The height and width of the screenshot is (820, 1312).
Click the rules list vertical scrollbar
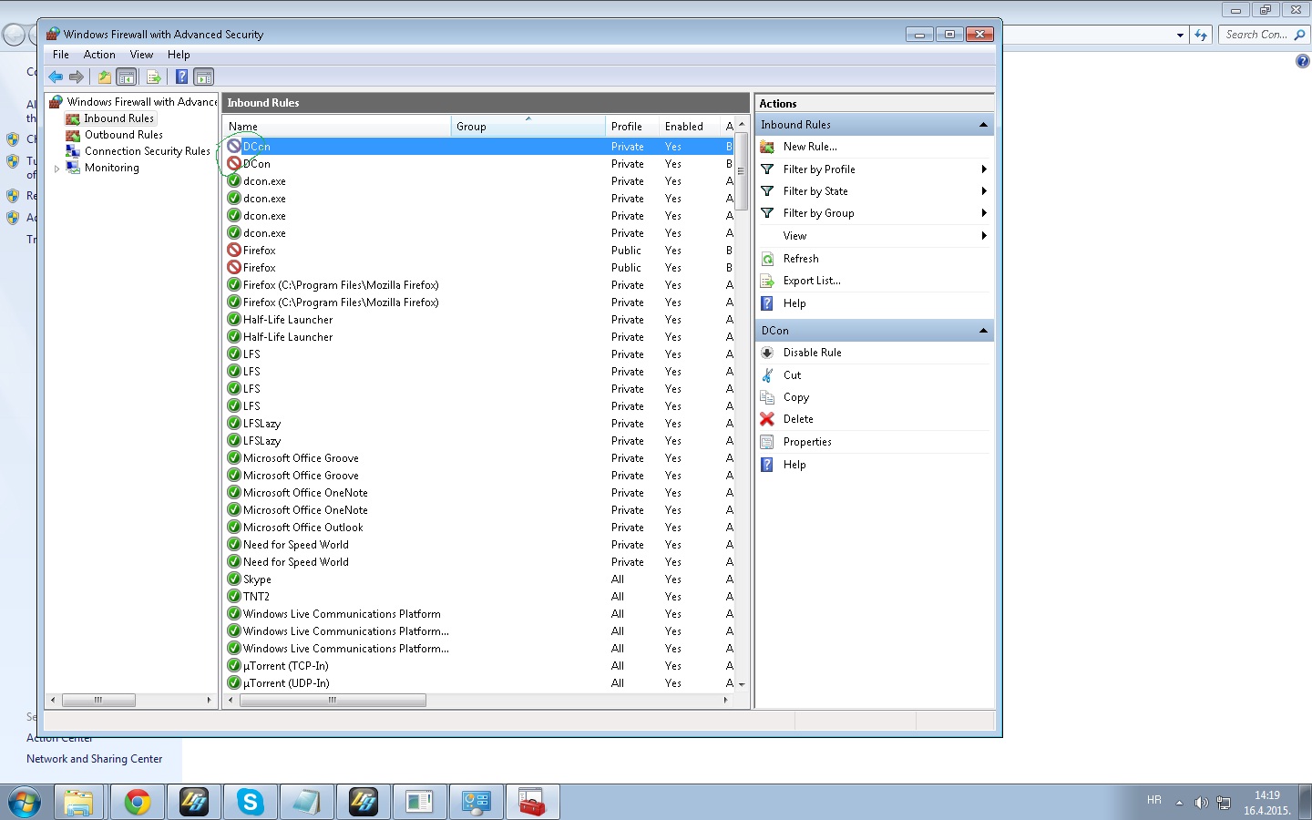pyautogui.click(x=742, y=171)
